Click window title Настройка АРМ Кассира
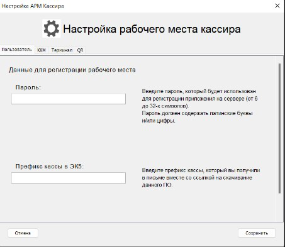The width and height of the screenshot is (285, 247). (x=33, y=6)
